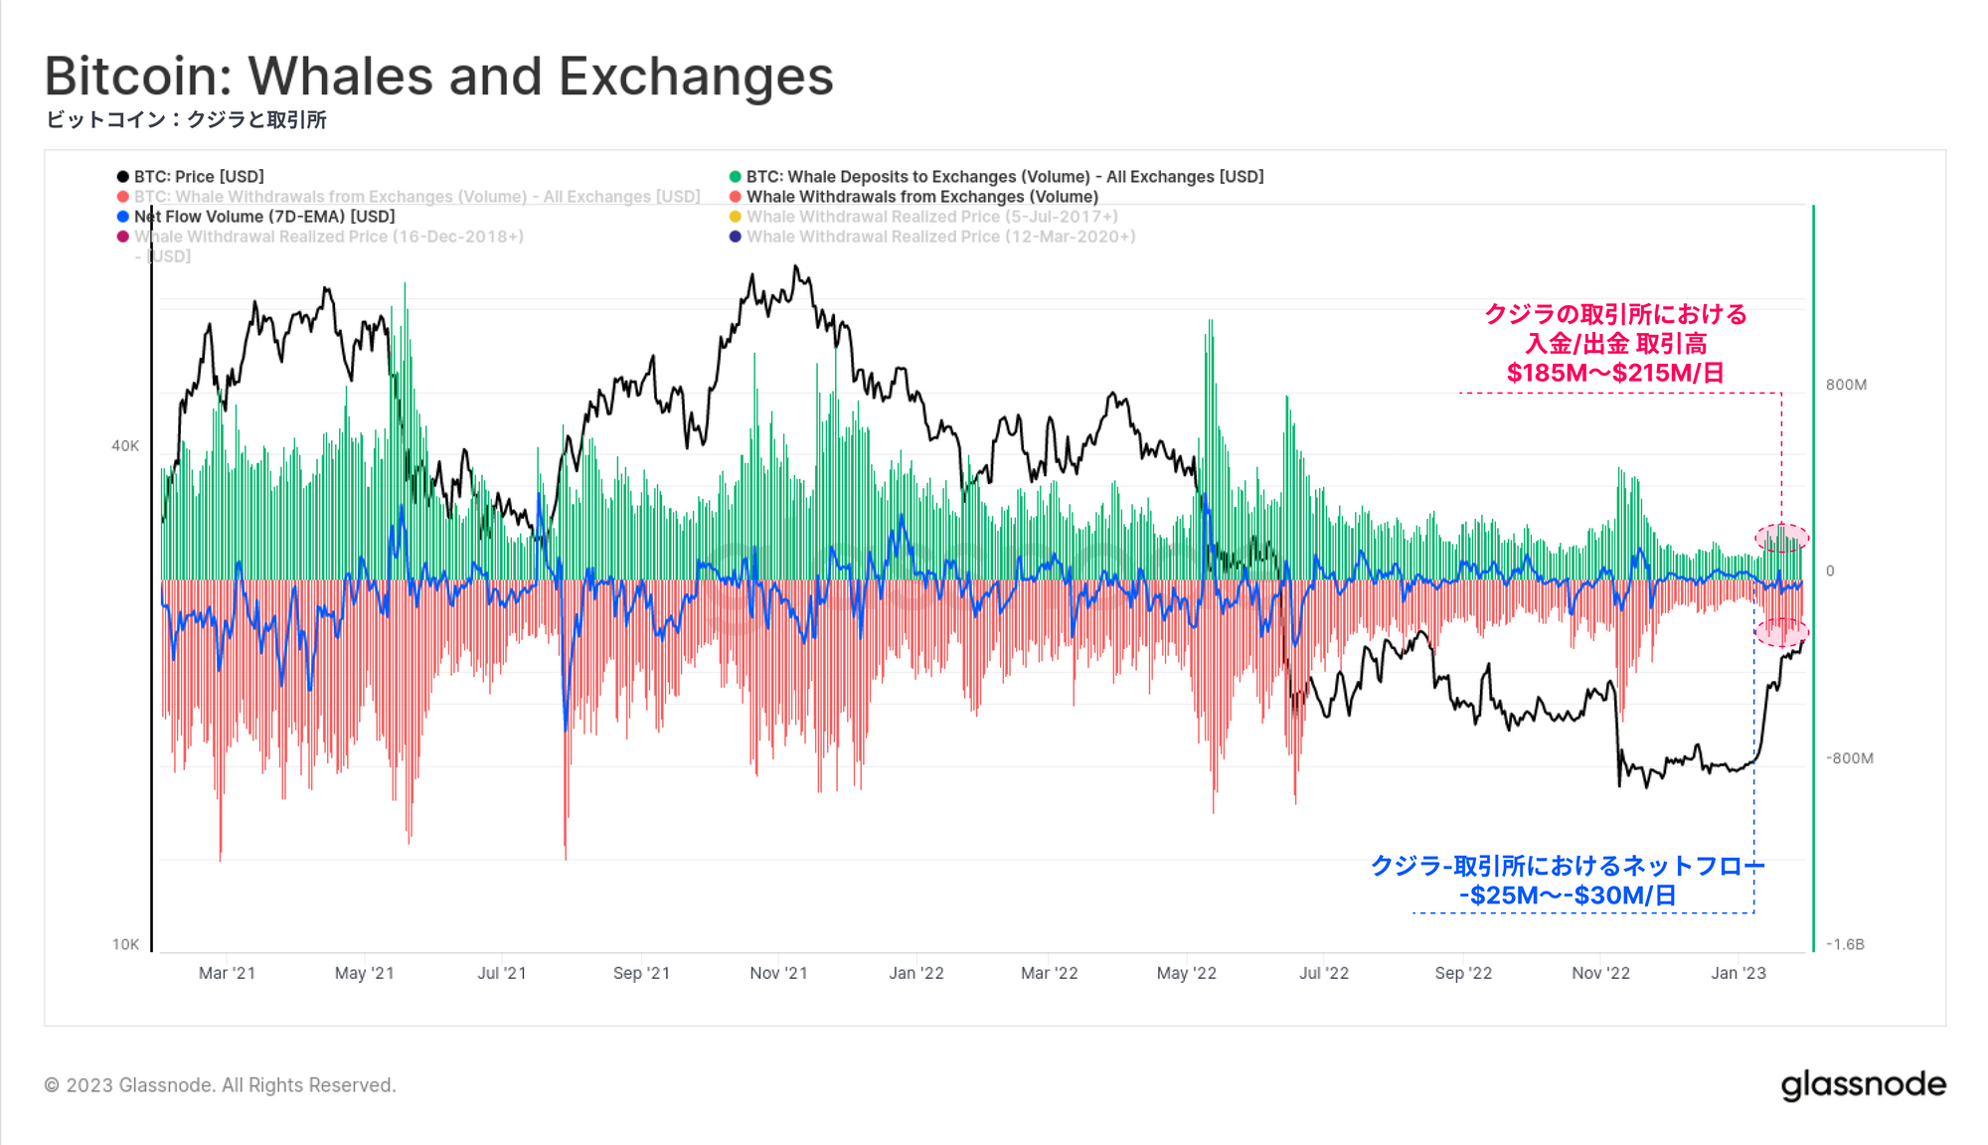Click the Glassnode copyright footer text
This screenshot has width=1988, height=1145.
click(x=220, y=1085)
